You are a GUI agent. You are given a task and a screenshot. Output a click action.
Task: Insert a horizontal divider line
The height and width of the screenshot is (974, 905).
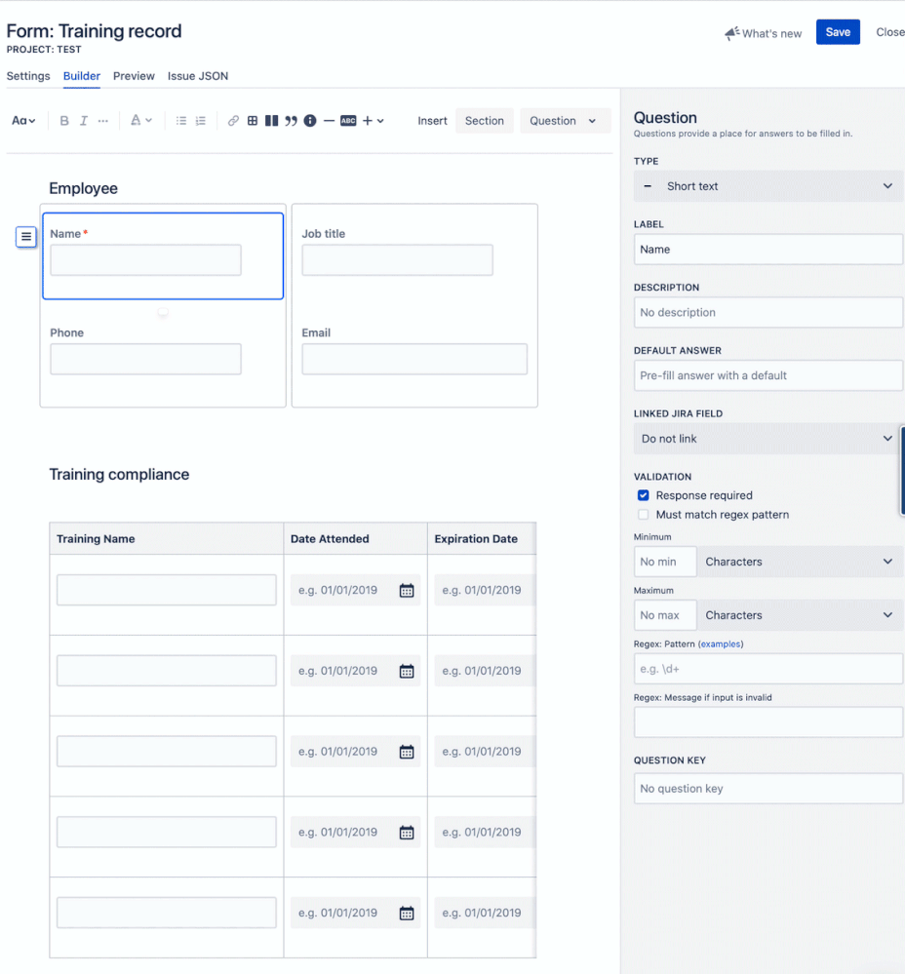click(329, 120)
